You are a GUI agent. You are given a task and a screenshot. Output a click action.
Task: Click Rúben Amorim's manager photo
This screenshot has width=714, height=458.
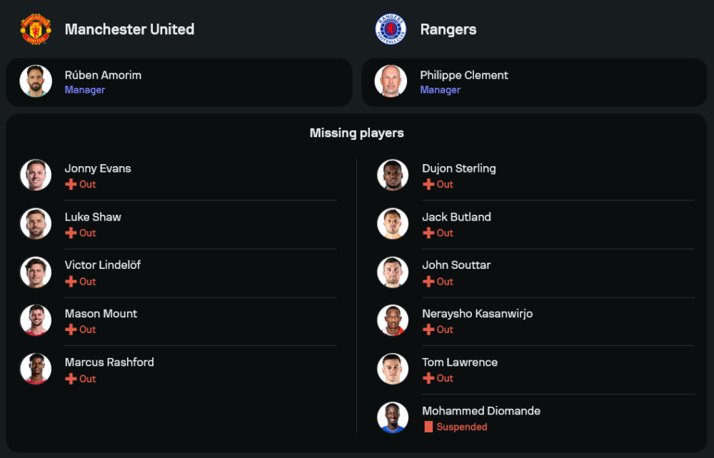point(36,81)
